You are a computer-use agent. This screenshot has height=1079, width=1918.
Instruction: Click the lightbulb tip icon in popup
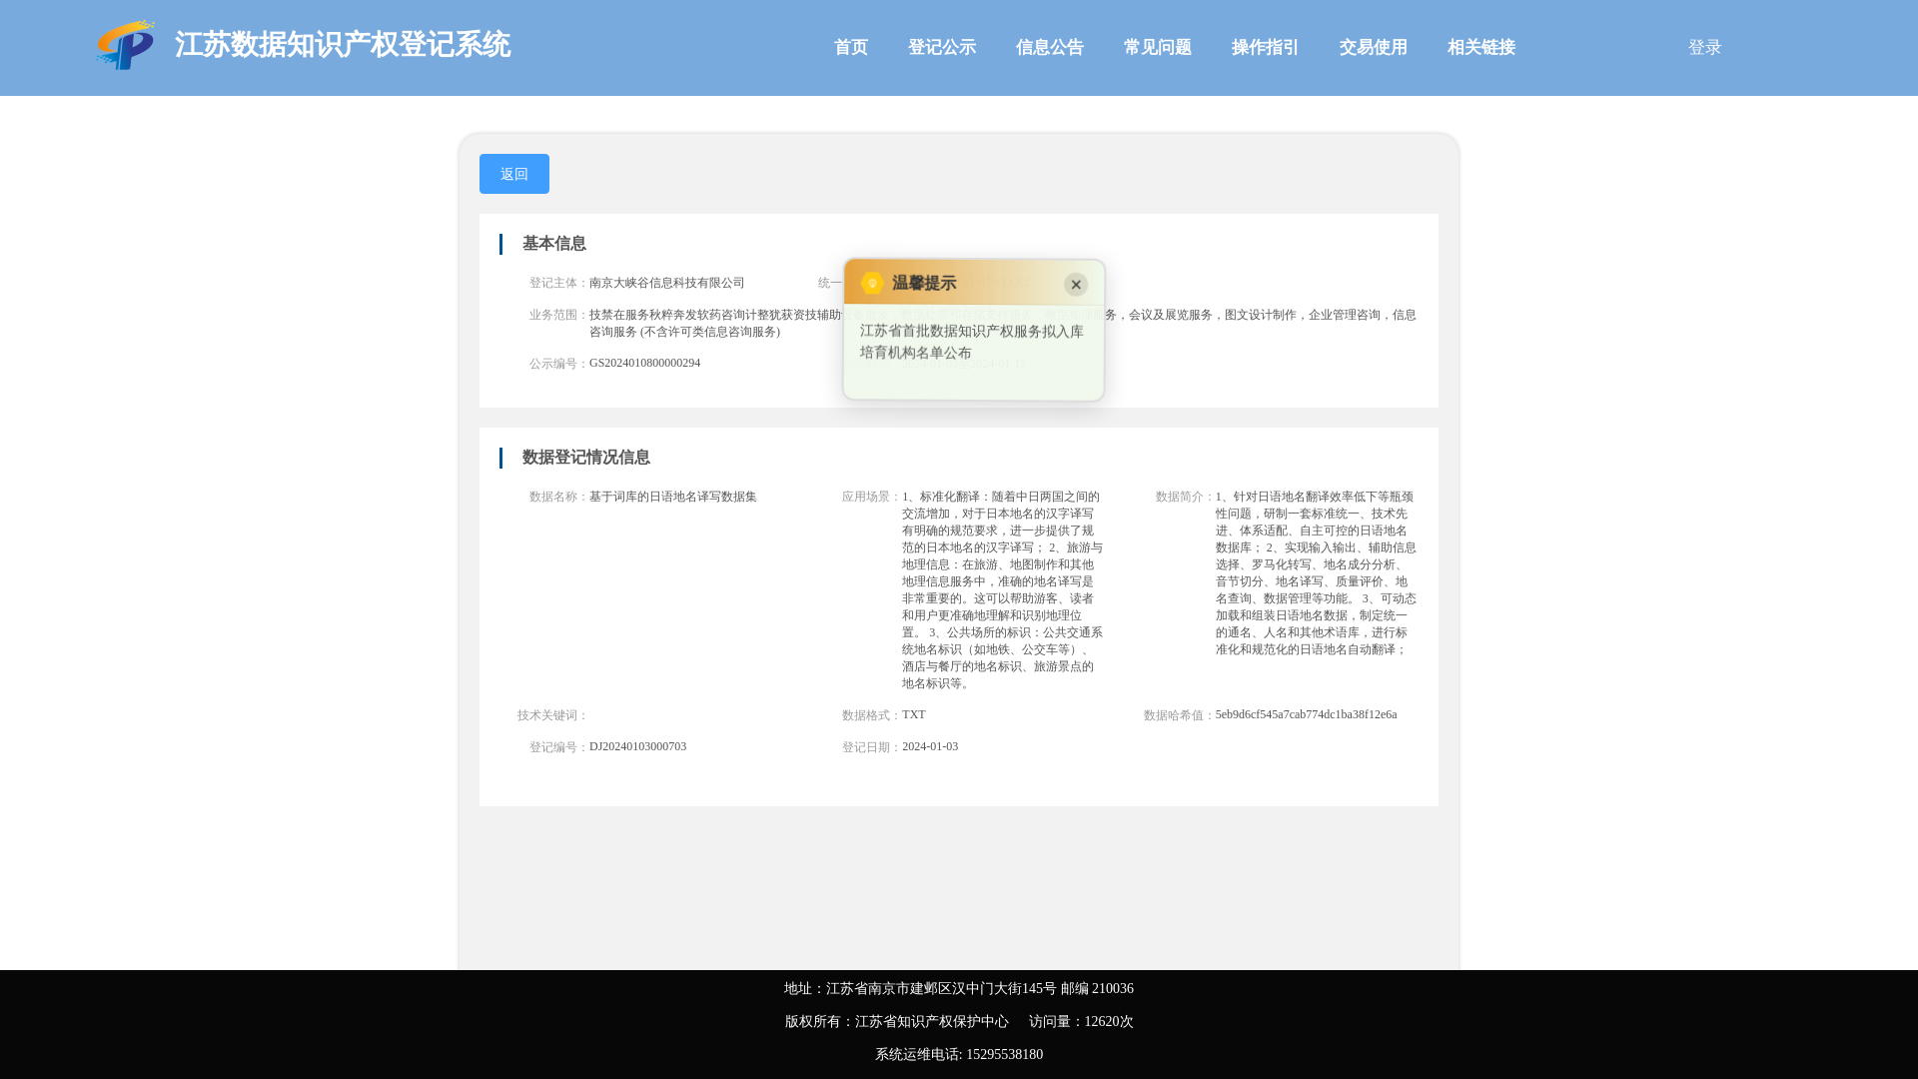tap(872, 284)
